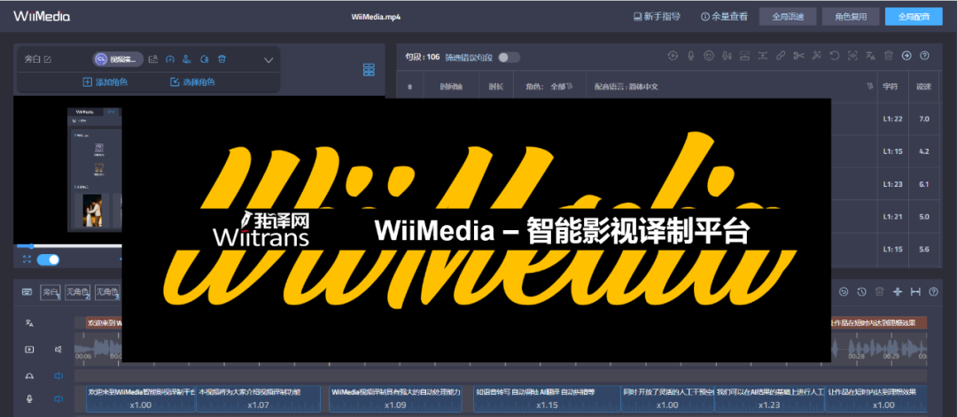This screenshot has width=957, height=417.
Task: Click 选择角色 select role button
Action: pyautogui.click(x=192, y=81)
